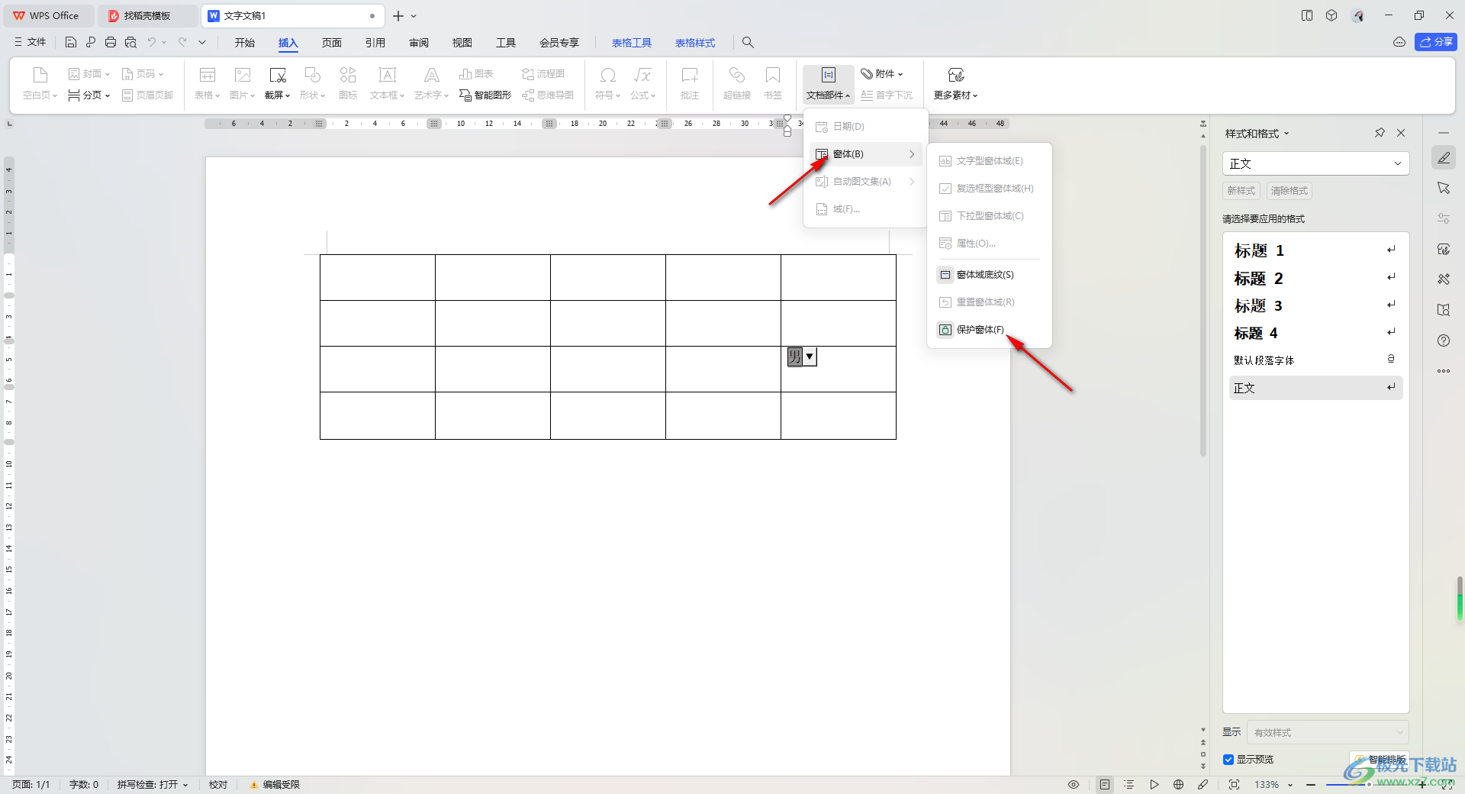
Task: Open the 审阅 ribbon tab
Action: [x=419, y=43]
